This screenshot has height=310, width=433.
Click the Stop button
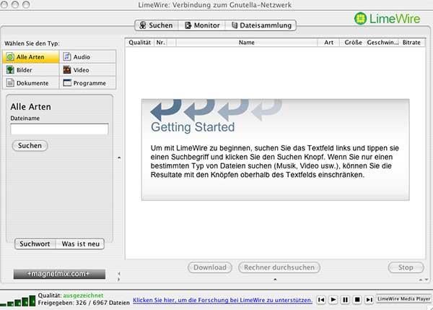pos(406,267)
